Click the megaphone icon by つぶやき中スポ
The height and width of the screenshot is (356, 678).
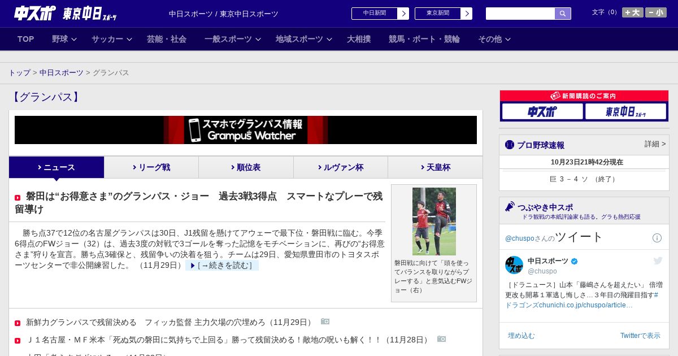click(x=510, y=207)
